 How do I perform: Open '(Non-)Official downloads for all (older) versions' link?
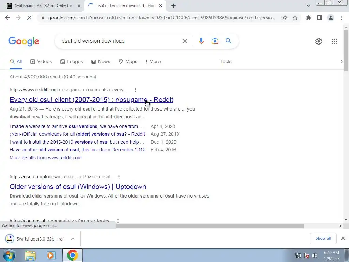click(x=77, y=134)
